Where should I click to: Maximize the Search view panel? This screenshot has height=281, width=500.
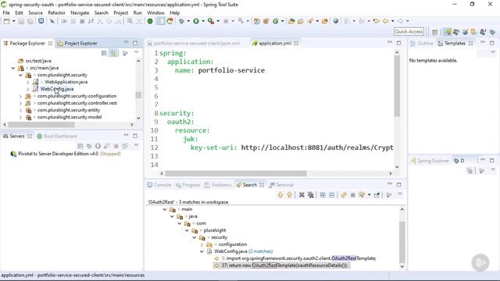tap(399, 184)
